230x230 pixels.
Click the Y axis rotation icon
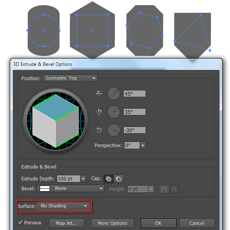(x=99, y=111)
